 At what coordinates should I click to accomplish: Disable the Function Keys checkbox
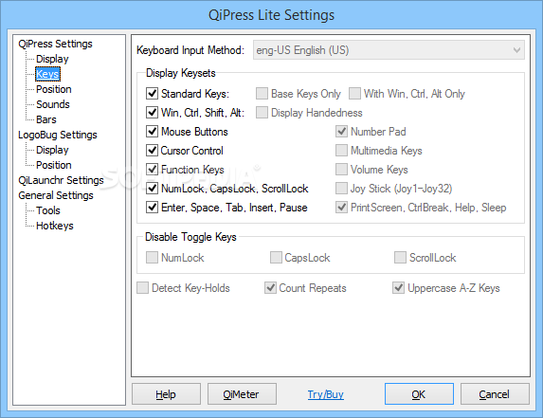152,170
